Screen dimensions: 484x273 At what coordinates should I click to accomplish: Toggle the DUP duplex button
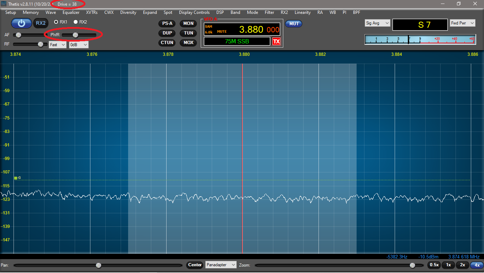pyautogui.click(x=167, y=33)
